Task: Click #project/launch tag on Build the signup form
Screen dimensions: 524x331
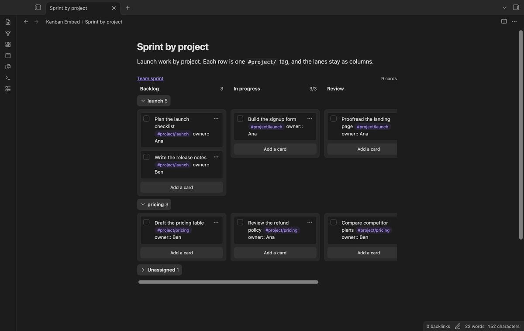Action: tap(266, 127)
